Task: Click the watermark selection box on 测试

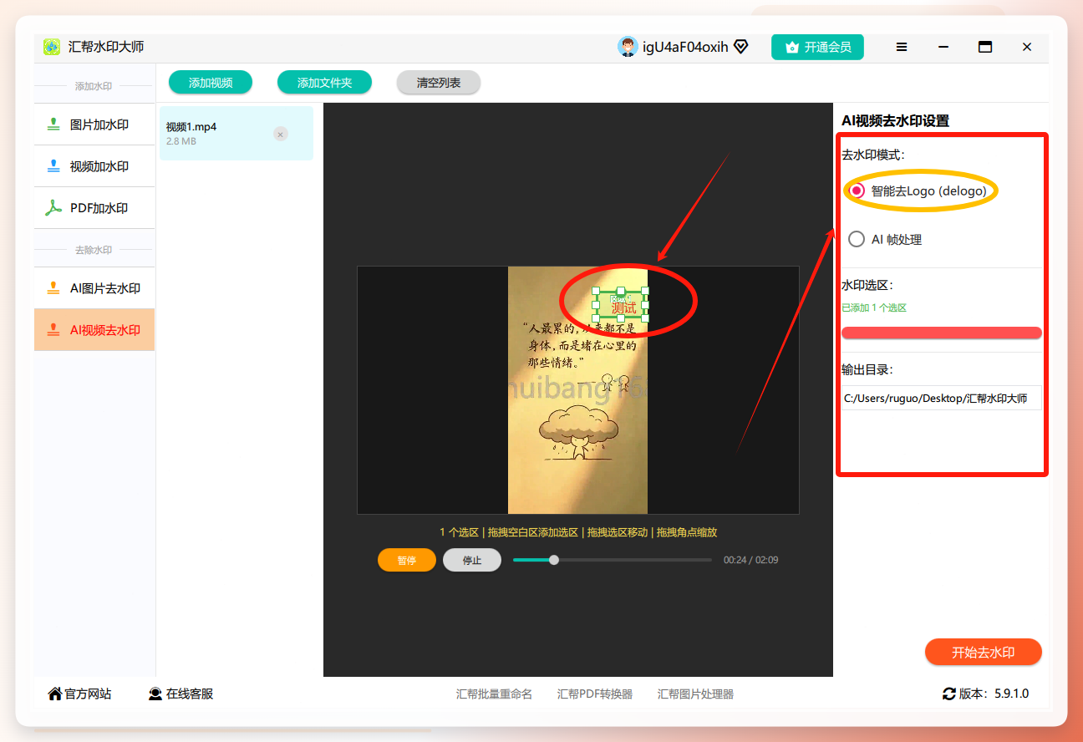Action: pyautogui.click(x=620, y=305)
